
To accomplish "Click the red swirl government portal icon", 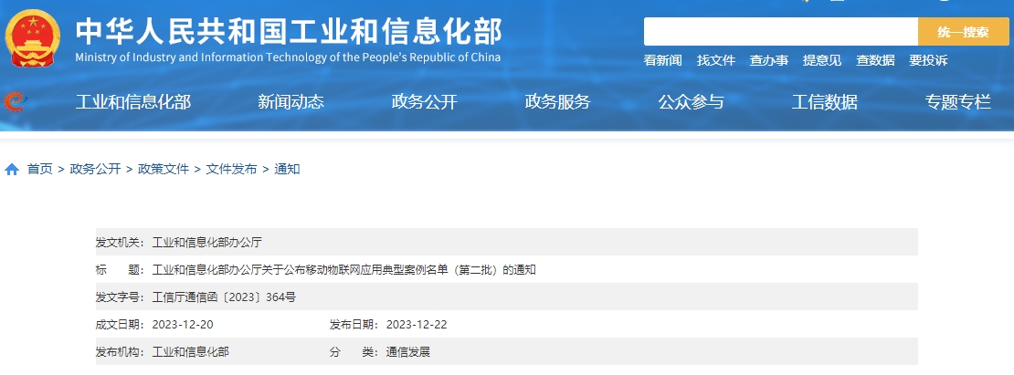I will pyautogui.click(x=15, y=102).
